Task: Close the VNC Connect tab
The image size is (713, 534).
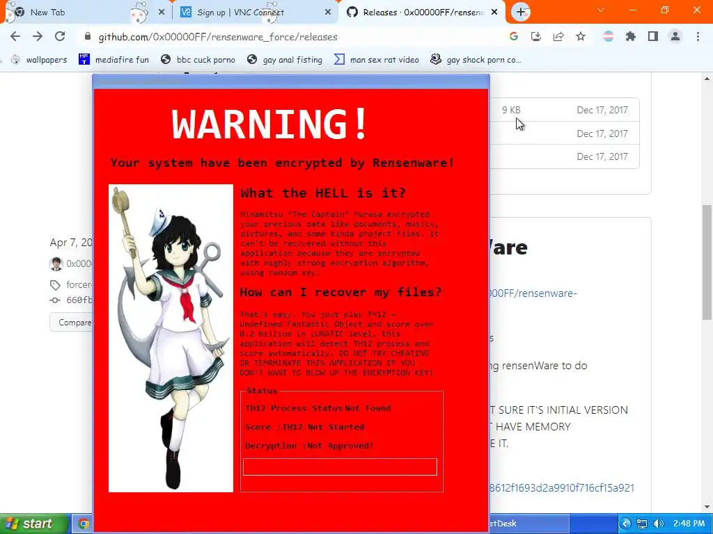Action: click(x=328, y=13)
